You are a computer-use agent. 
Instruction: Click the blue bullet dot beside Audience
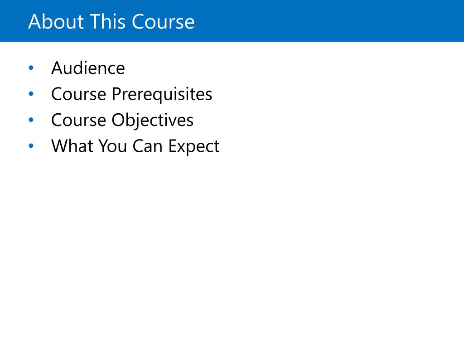click(31, 68)
